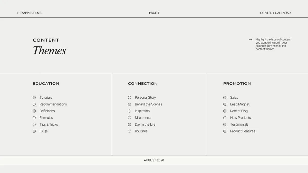Select the Formulas empty circle
The height and width of the screenshot is (173, 308).
34,118
